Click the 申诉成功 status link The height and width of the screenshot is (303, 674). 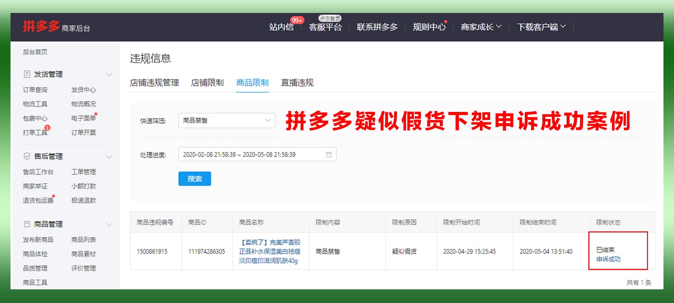[608, 259]
